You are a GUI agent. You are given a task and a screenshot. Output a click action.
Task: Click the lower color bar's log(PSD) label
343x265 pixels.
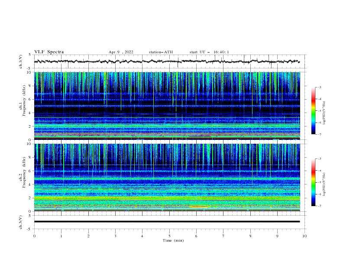pyautogui.click(x=324, y=184)
